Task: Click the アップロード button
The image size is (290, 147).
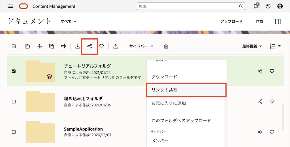Action: (231, 21)
